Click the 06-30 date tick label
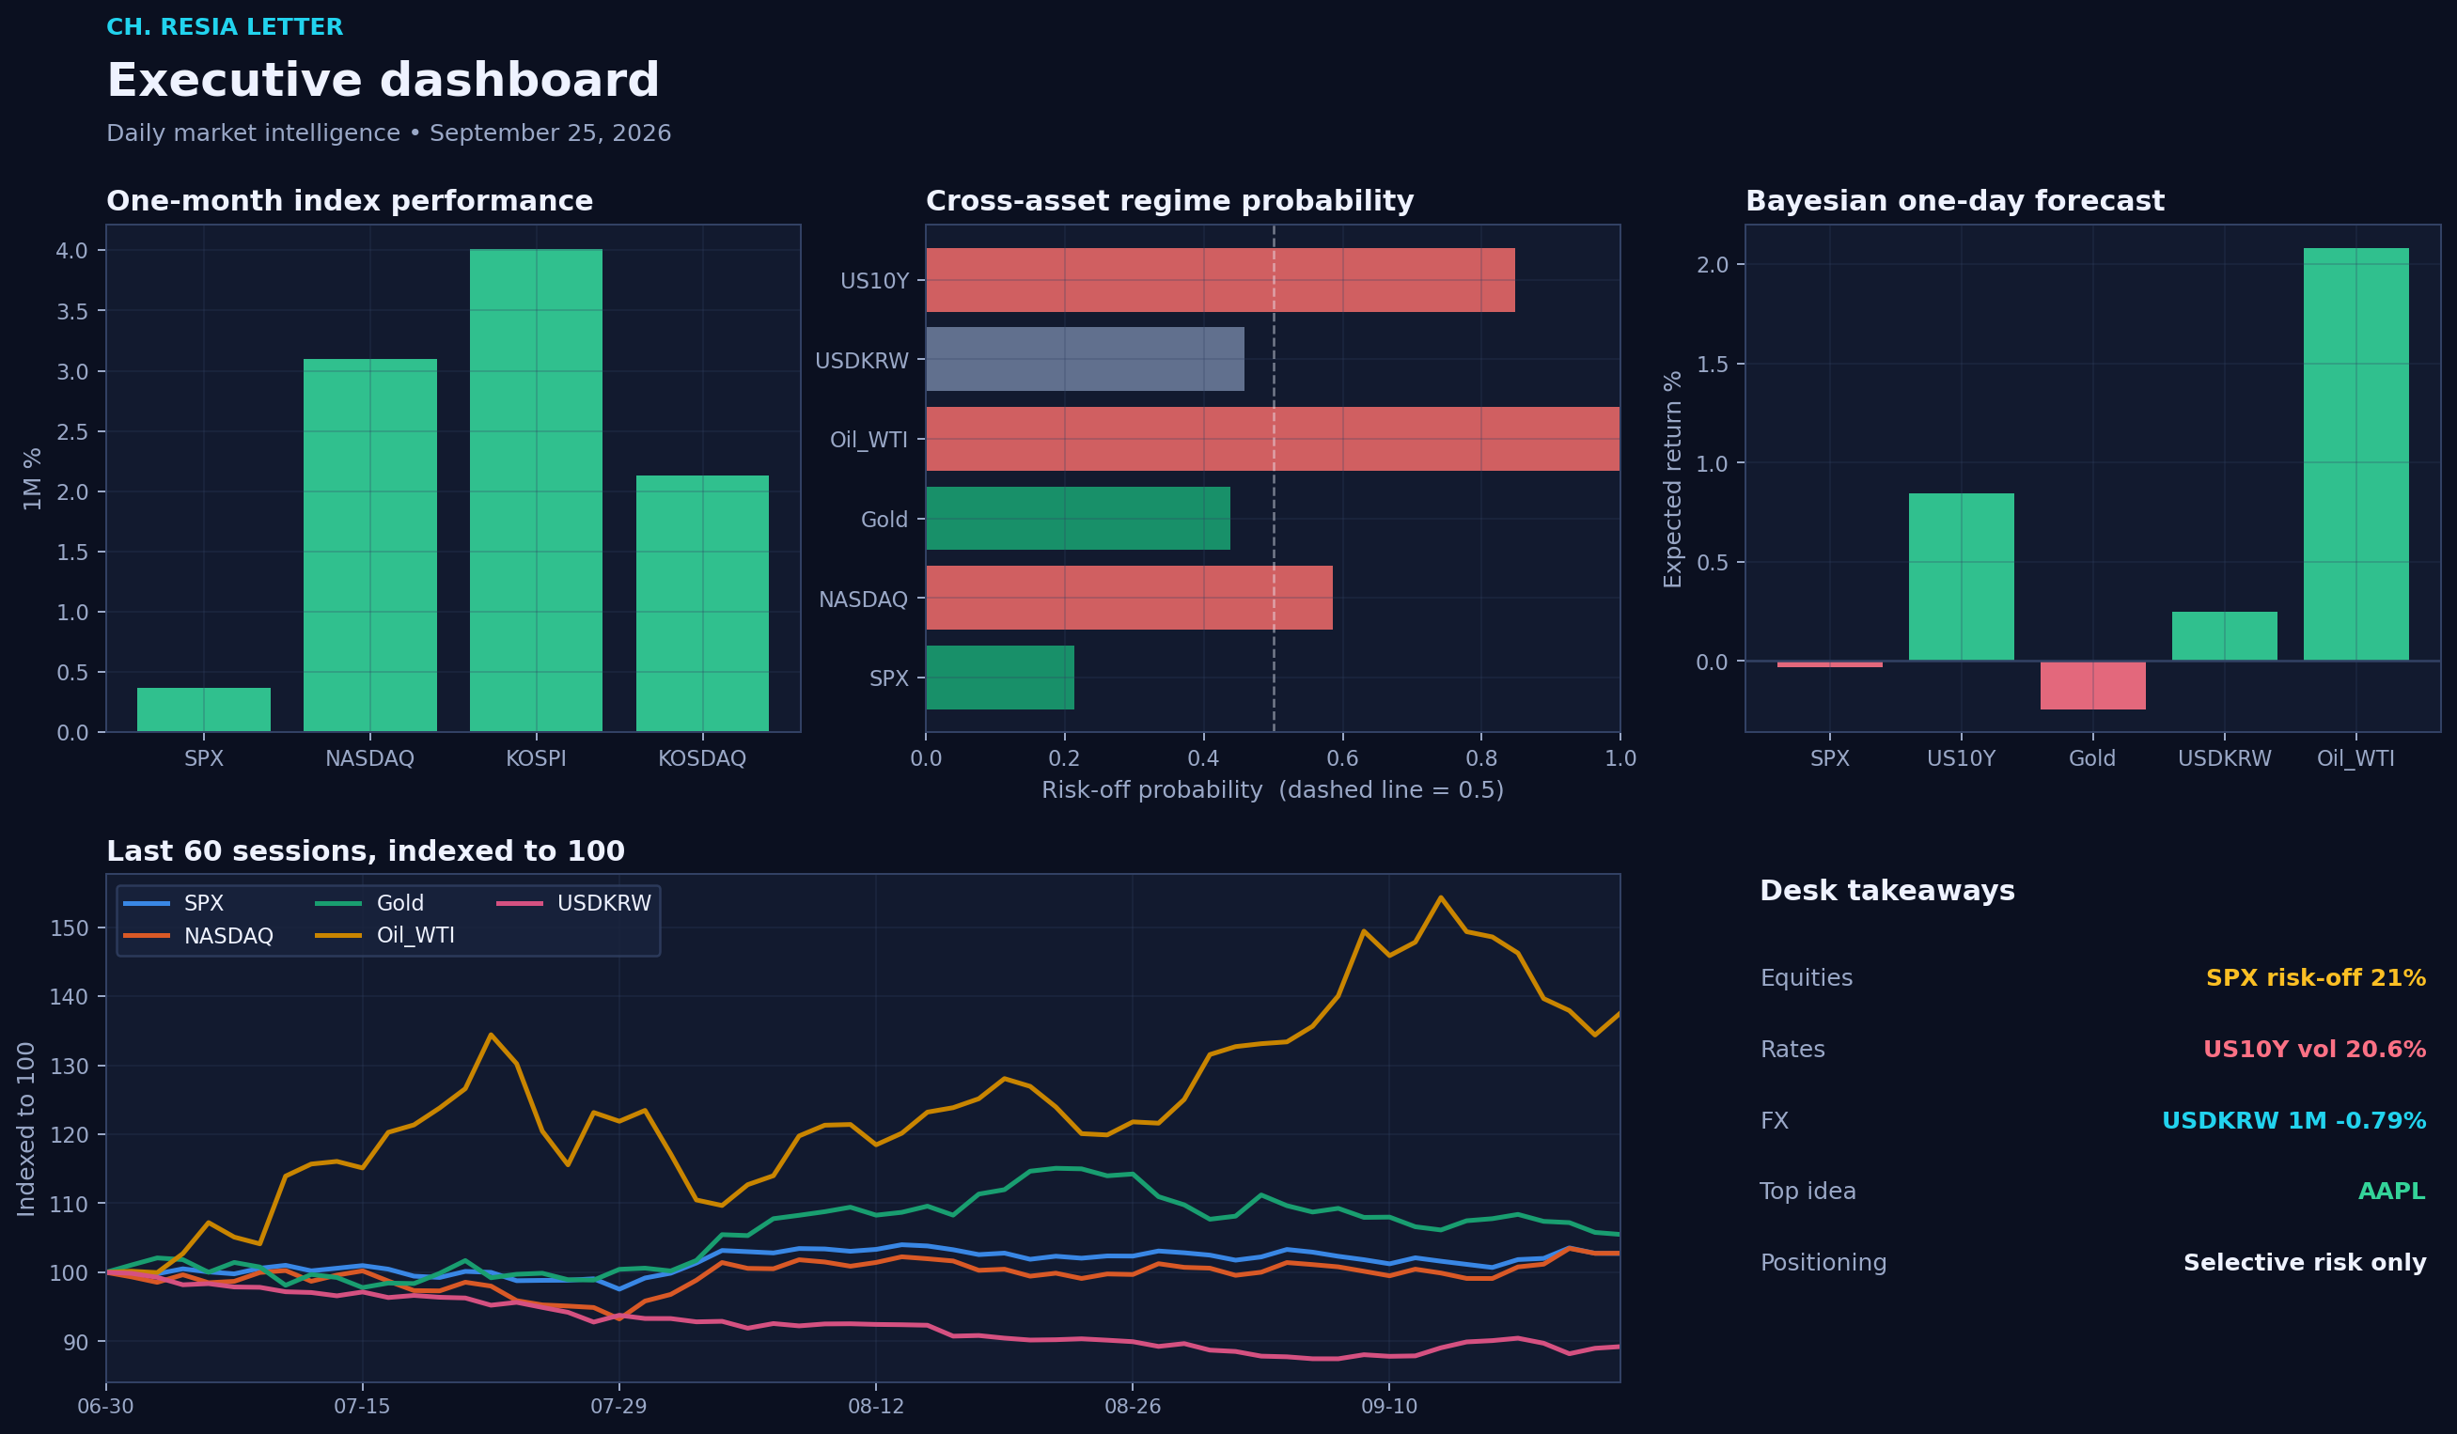 pos(105,1407)
